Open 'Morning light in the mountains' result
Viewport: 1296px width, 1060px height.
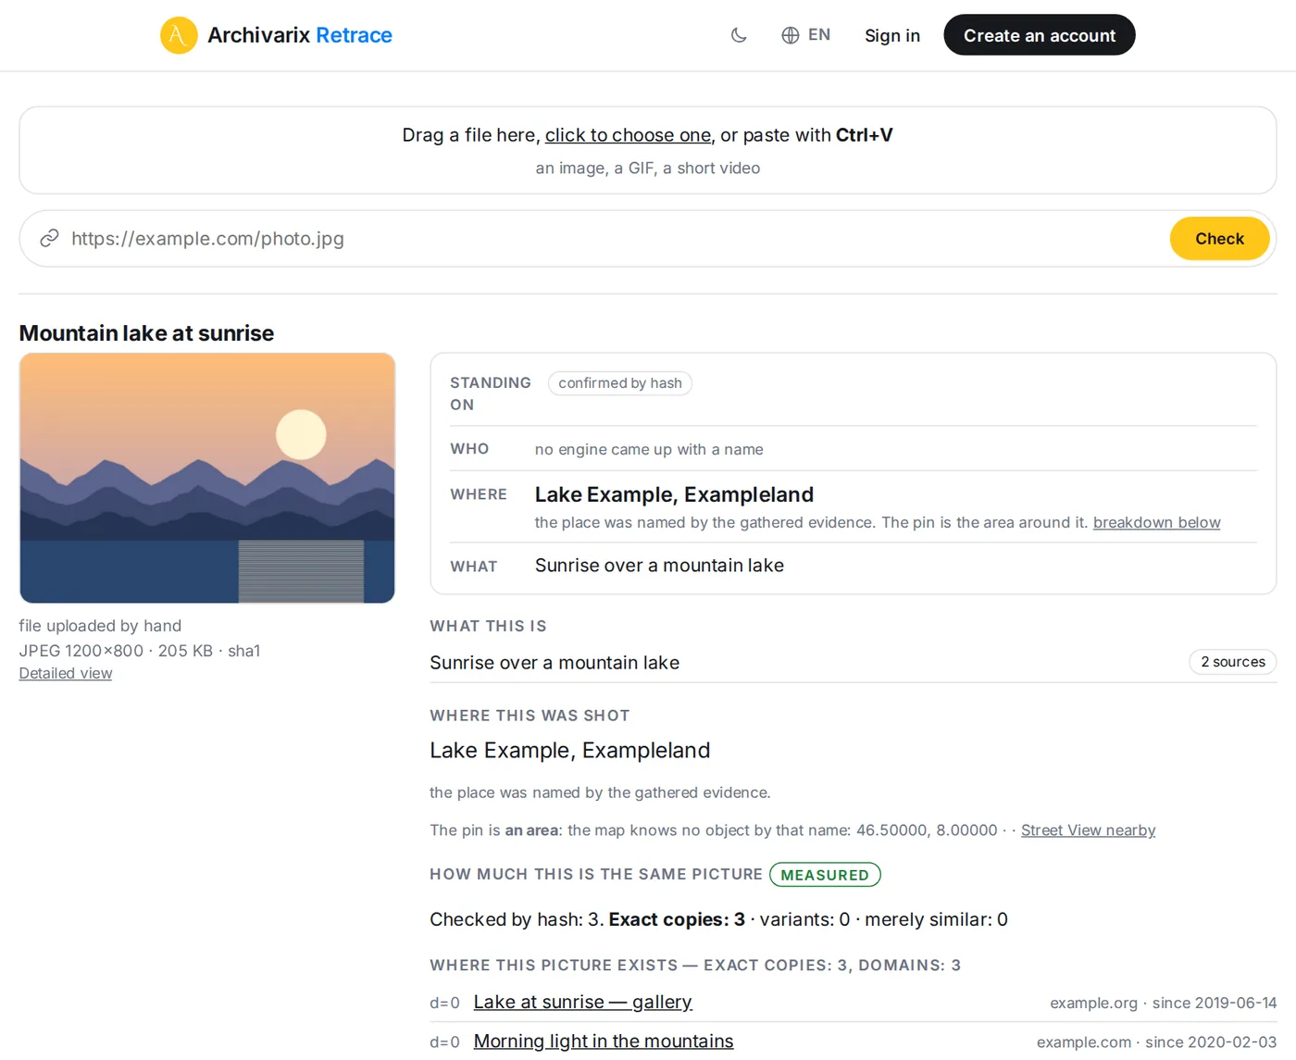pos(604,1041)
